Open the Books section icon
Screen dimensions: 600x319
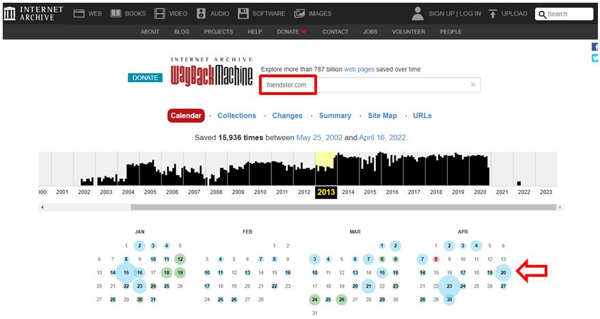point(115,14)
